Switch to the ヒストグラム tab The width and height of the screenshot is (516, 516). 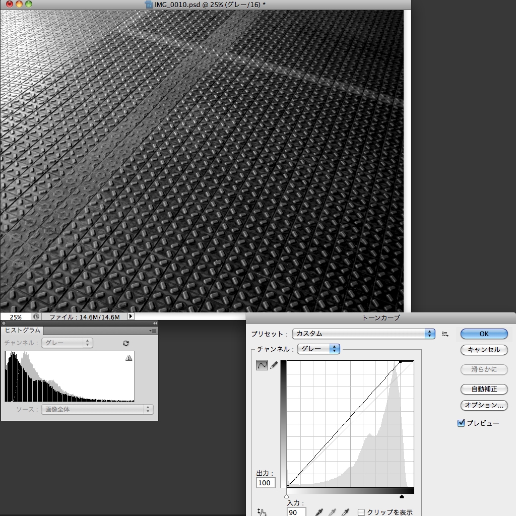(22, 331)
